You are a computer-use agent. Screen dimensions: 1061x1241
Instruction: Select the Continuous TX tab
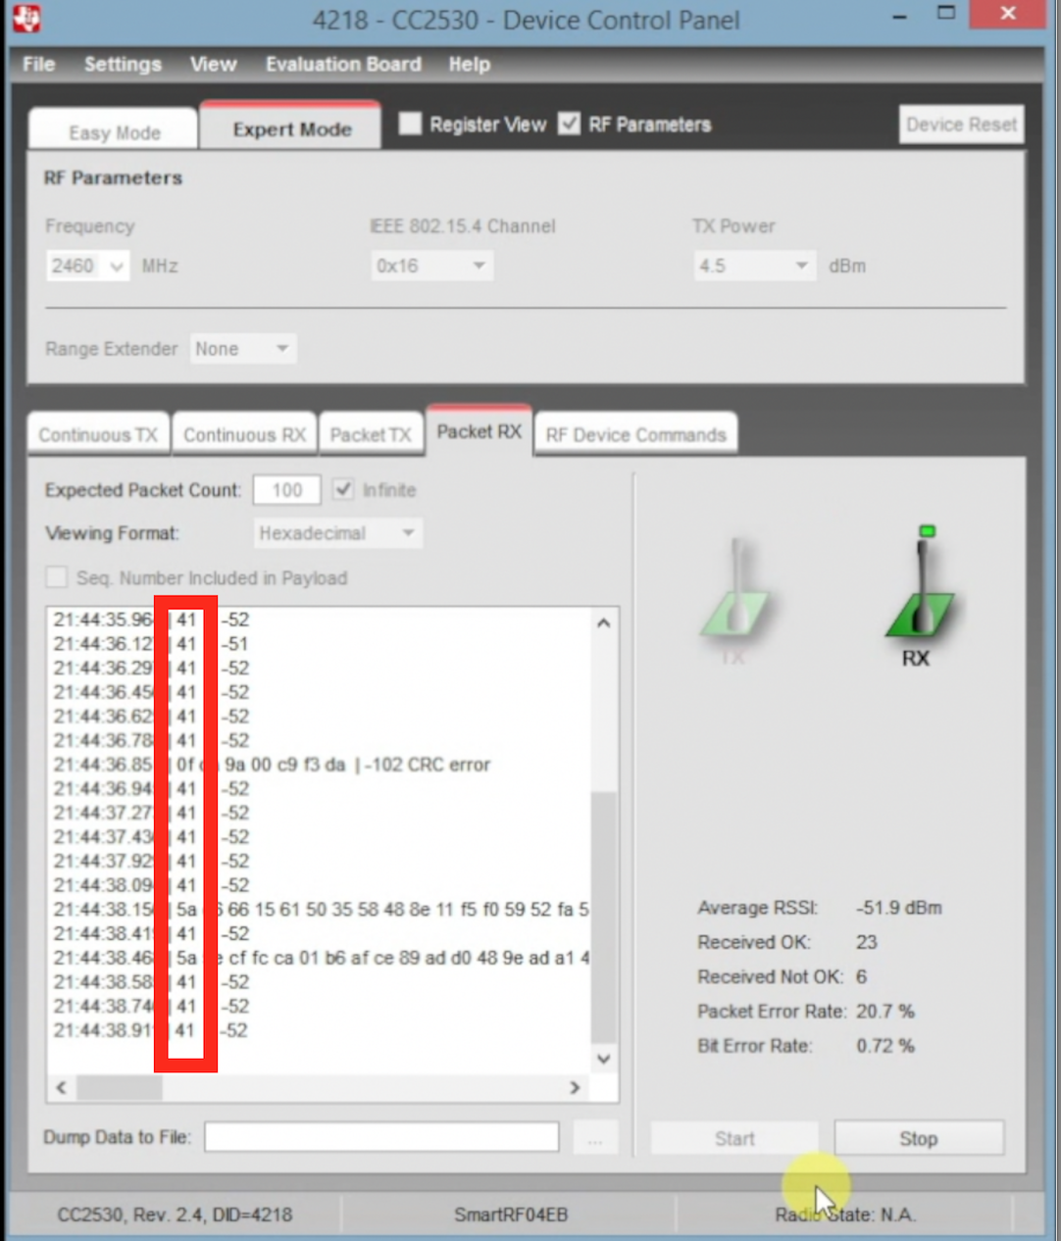pos(98,434)
